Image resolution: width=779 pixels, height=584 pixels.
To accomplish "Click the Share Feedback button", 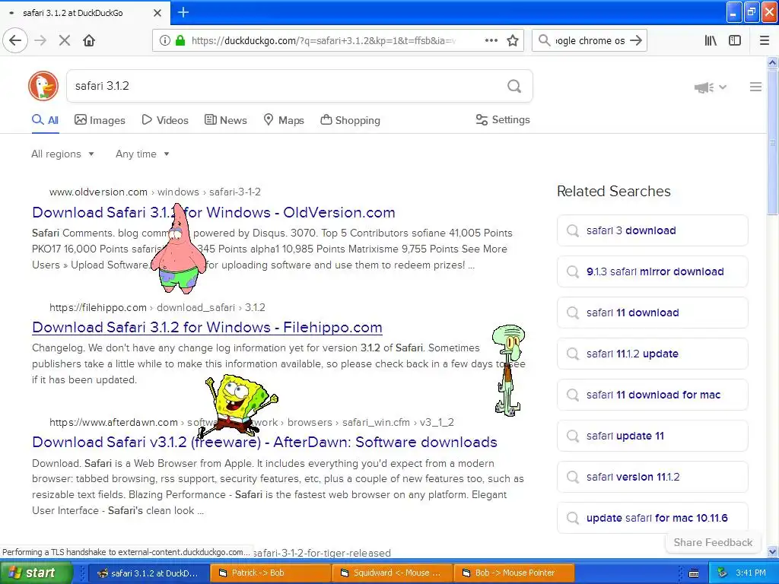I will coord(713,542).
